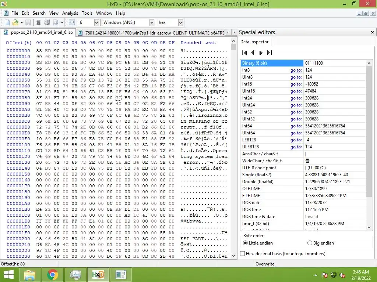Click Data inspector scroll down arrow

(x=369, y=227)
